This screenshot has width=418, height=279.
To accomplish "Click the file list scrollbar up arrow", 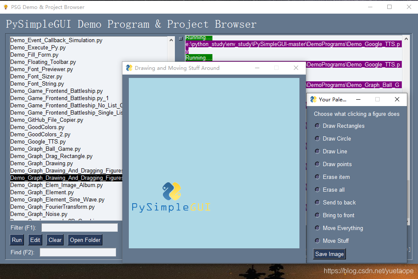I will click(171, 40).
